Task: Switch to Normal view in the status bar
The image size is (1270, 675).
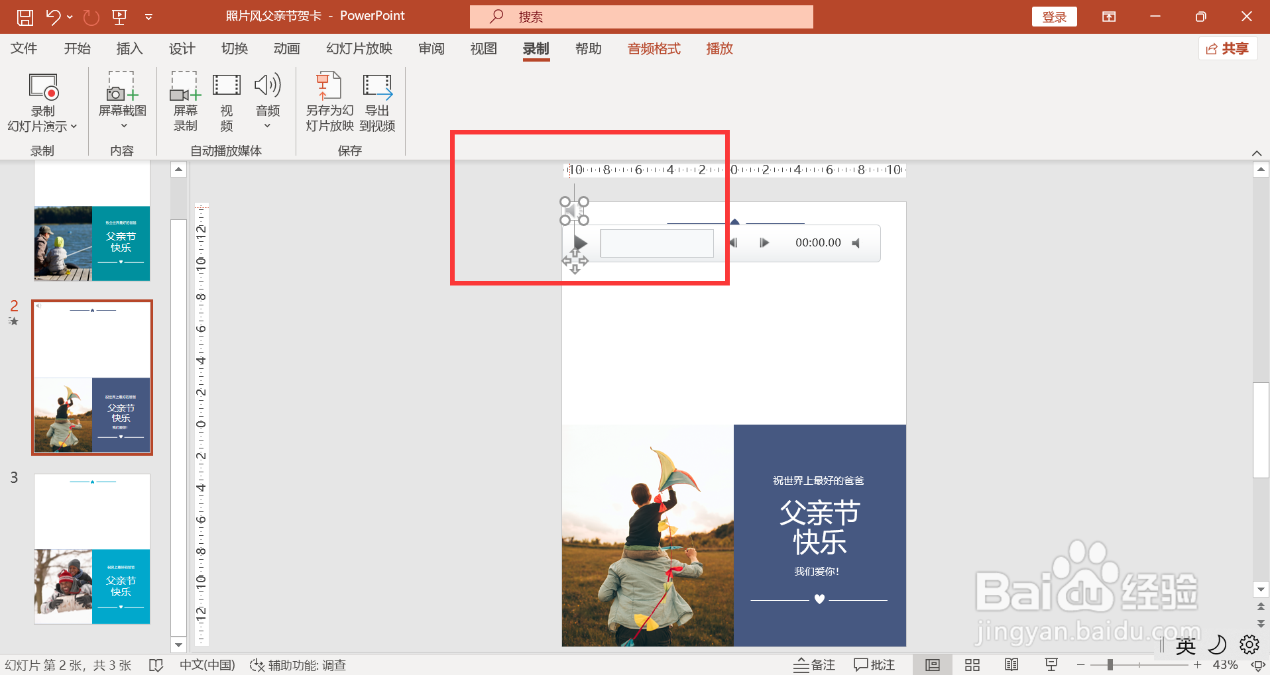Action: (x=933, y=664)
